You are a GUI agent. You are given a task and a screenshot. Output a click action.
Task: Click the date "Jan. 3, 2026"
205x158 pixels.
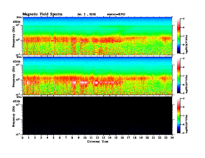coord(86,14)
